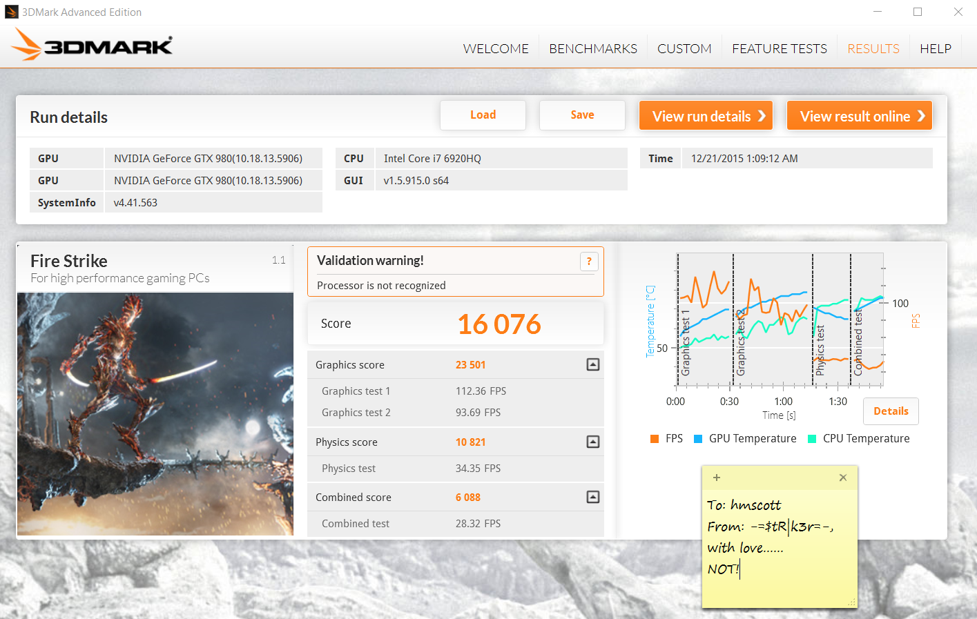This screenshot has width=977, height=619.
Task: Go to the CUSTOM tab
Action: (x=684, y=48)
